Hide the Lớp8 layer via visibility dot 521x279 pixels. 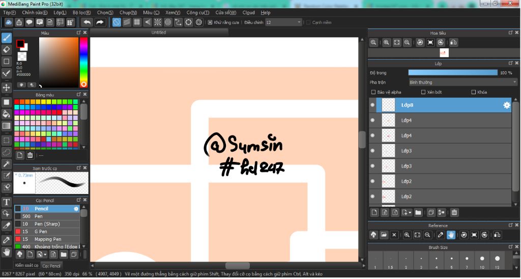point(372,105)
